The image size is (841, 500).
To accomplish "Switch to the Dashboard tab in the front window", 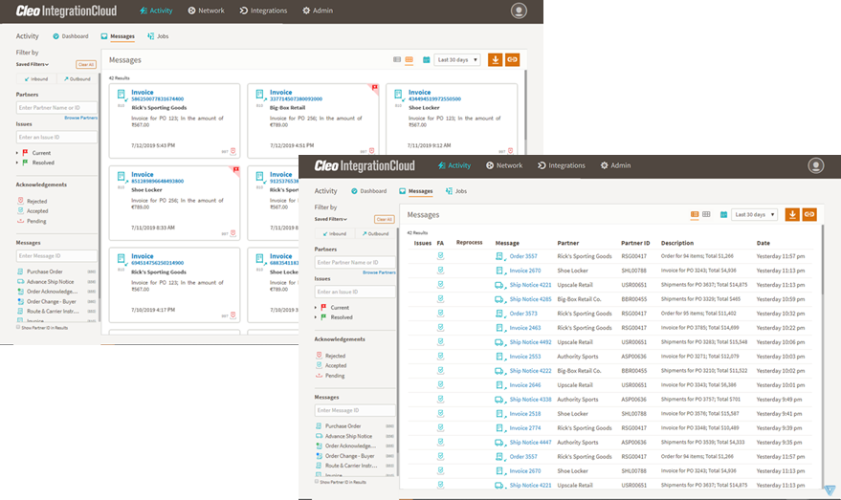I will pos(369,191).
